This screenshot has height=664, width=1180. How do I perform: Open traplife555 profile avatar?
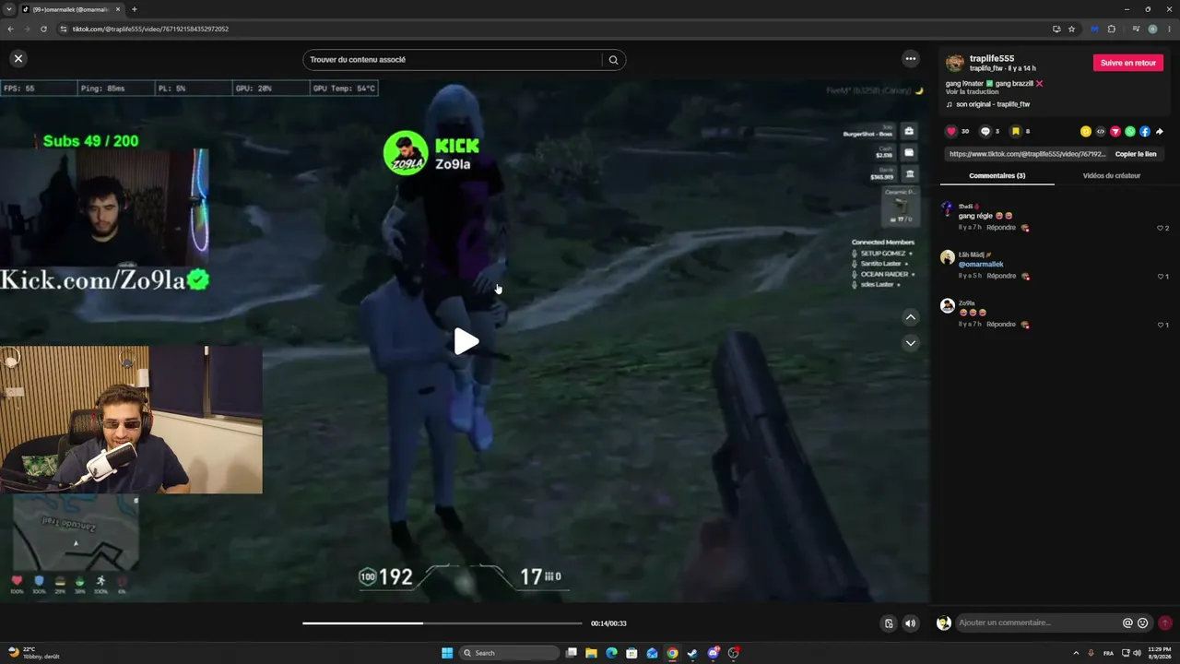tap(955, 63)
